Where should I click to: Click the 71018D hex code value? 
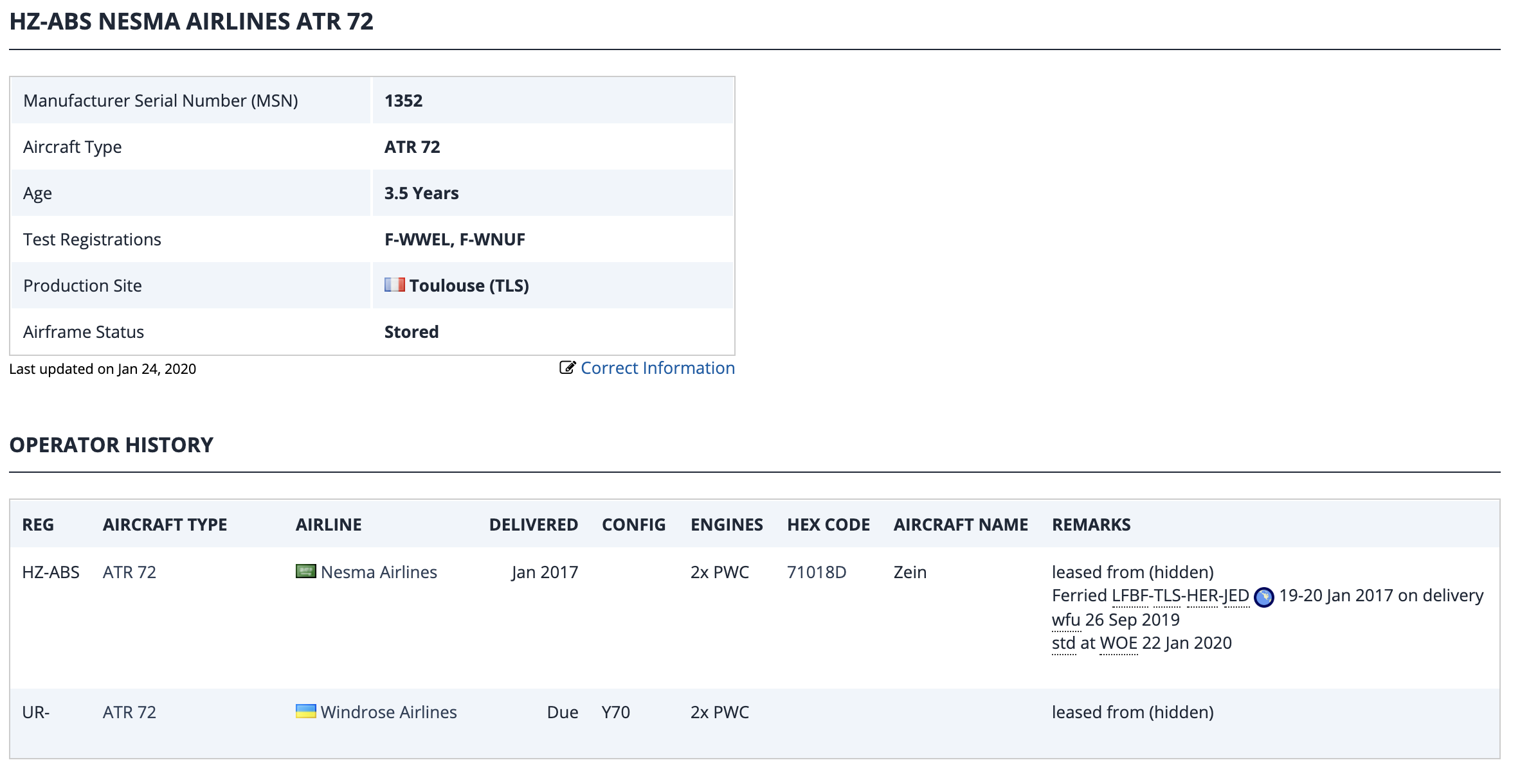pos(817,572)
